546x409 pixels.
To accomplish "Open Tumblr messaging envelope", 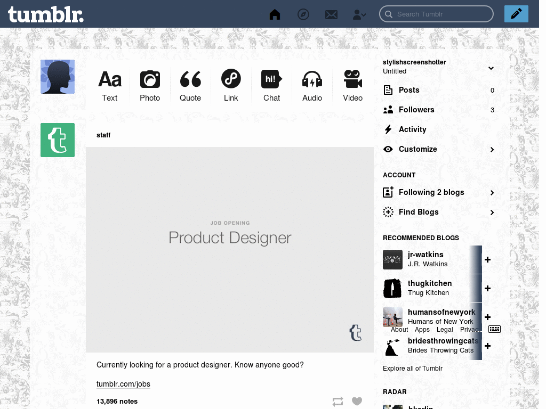I will (331, 14).
